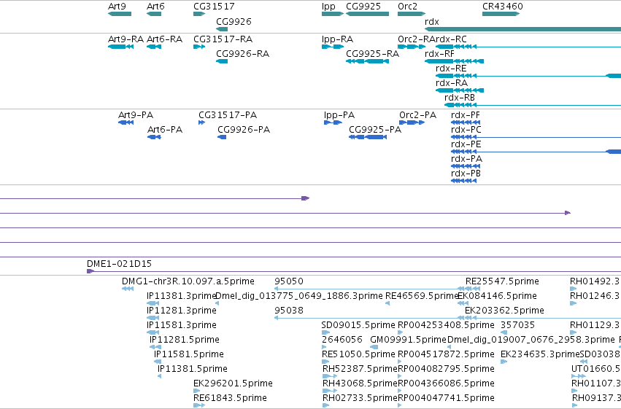This screenshot has height=409, width=621.
Task: Click the RP004517872.5prime feature
Action: tap(400, 362)
